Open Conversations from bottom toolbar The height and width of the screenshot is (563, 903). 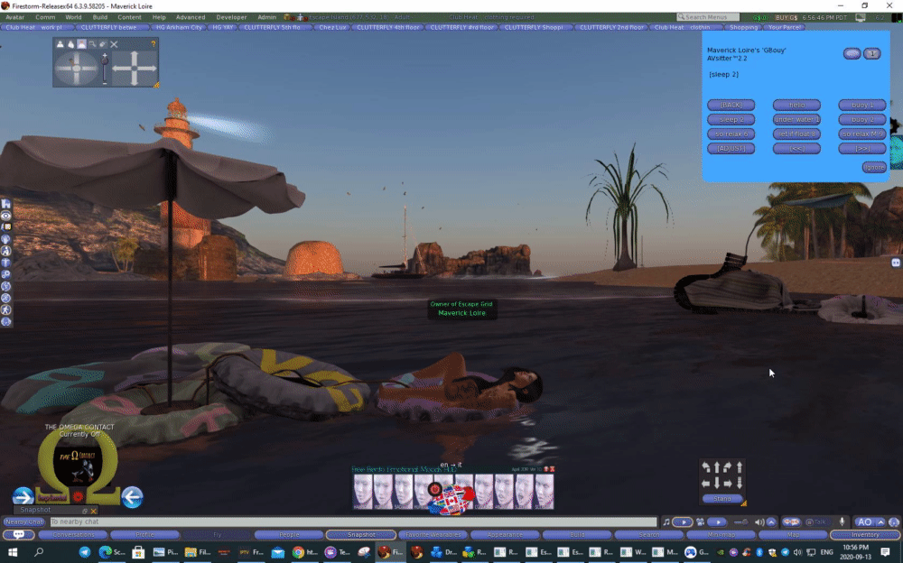73,535
